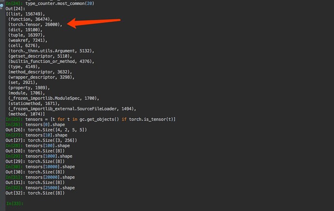334x211 pixels.
Task: Click the Out[32] torch.Size([8]) output
Action: tap(41, 193)
